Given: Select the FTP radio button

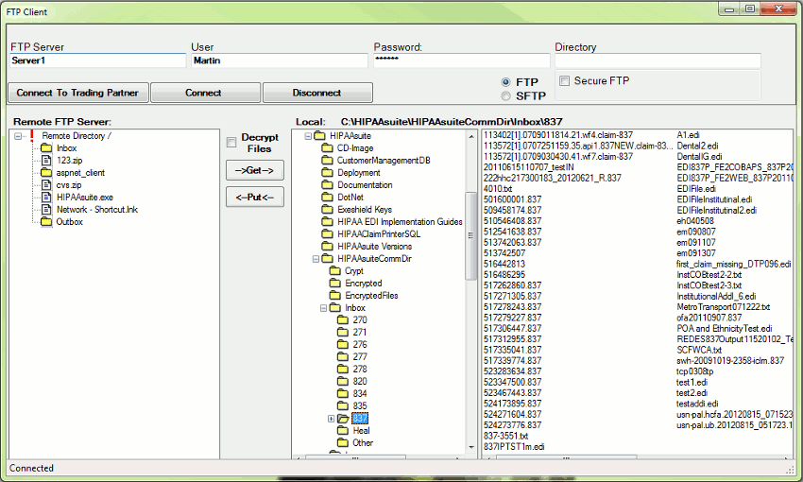Looking at the screenshot, I should (x=506, y=82).
